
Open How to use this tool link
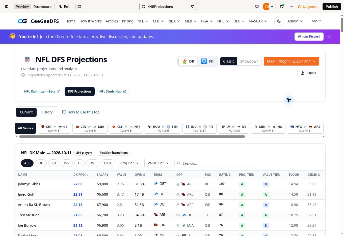click(81, 112)
